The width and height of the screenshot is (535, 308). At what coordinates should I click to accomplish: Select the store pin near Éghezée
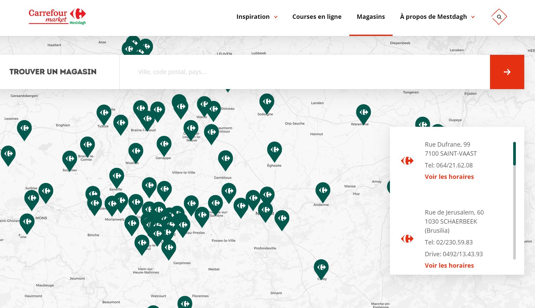click(x=274, y=150)
